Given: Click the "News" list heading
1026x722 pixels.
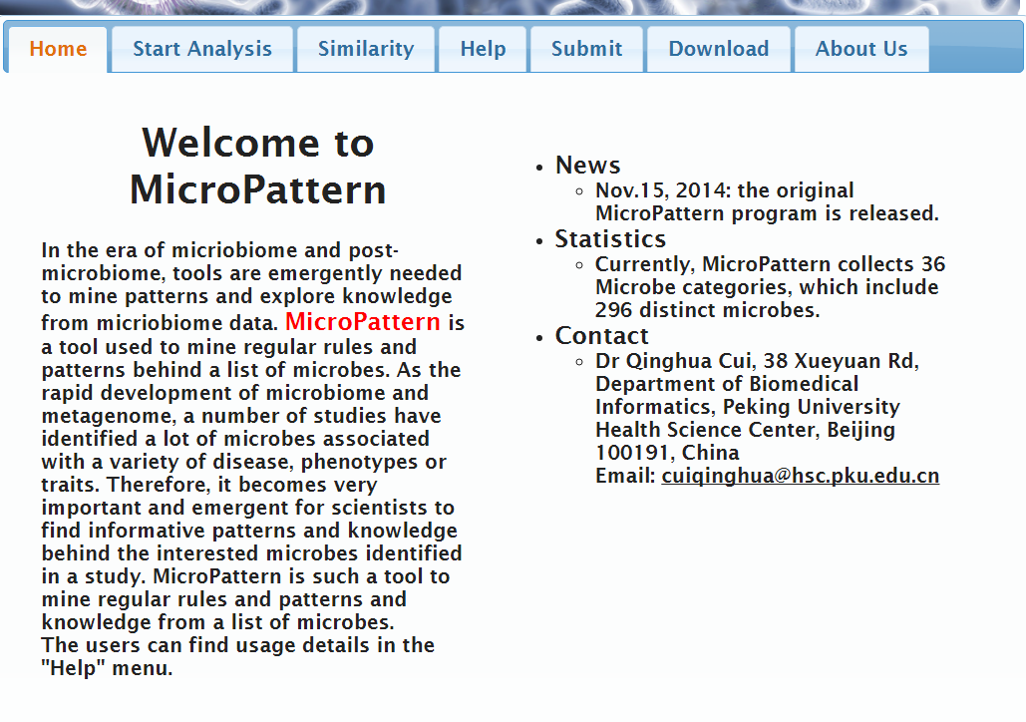Looking at the screenshot, I should tap(587, 166).
